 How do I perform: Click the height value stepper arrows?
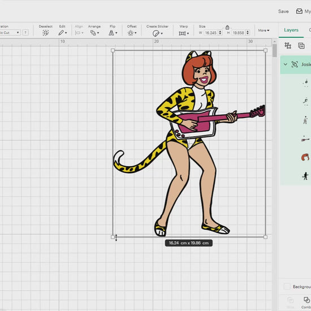point(248,33)
